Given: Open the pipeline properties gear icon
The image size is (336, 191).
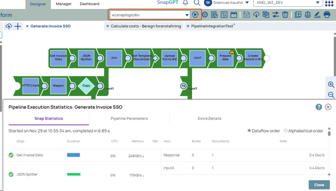Looking at the screenshot, I should click(x=205, y=15).
